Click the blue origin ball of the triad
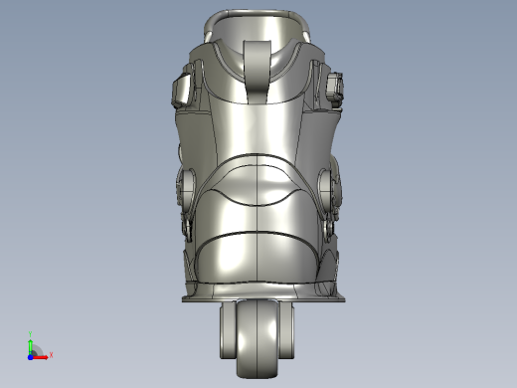This screenshot has width=517, height=388. tap(30, 357)
